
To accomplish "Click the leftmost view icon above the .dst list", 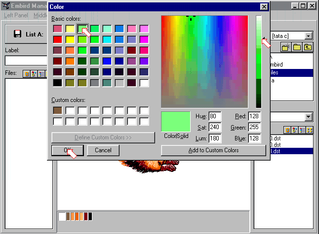I will pos(287,130).
